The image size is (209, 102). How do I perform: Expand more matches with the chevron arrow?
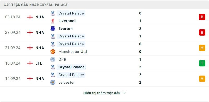(124, 93)
